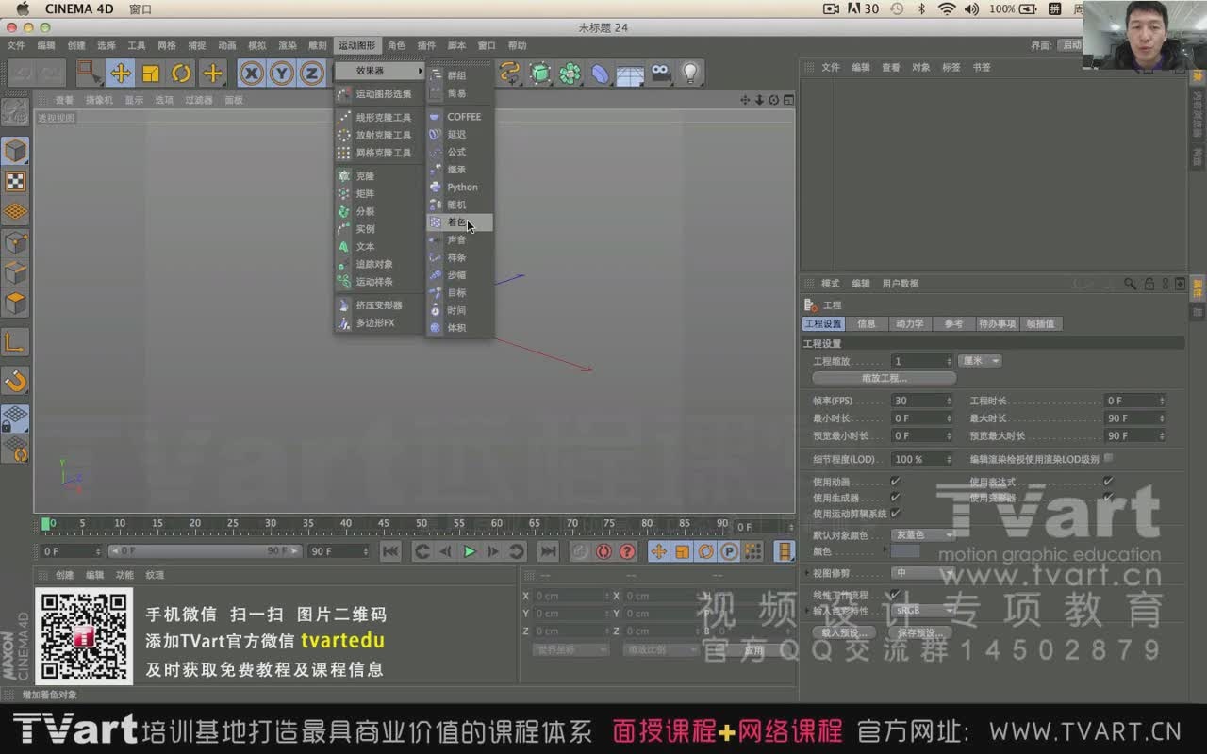The image size is (1207, 754).
Task: Go to start of timeline button
Action: click(390, 551)
